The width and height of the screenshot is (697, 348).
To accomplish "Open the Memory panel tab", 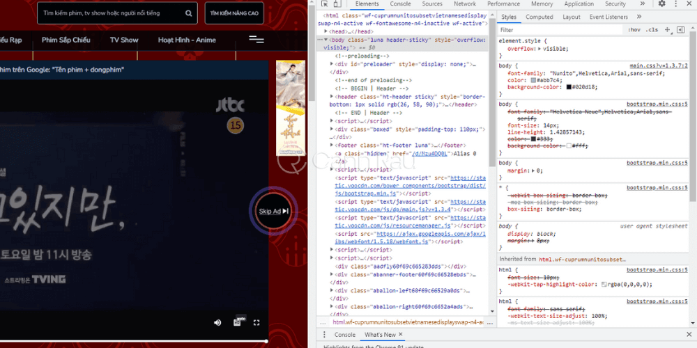I will 542,4.
